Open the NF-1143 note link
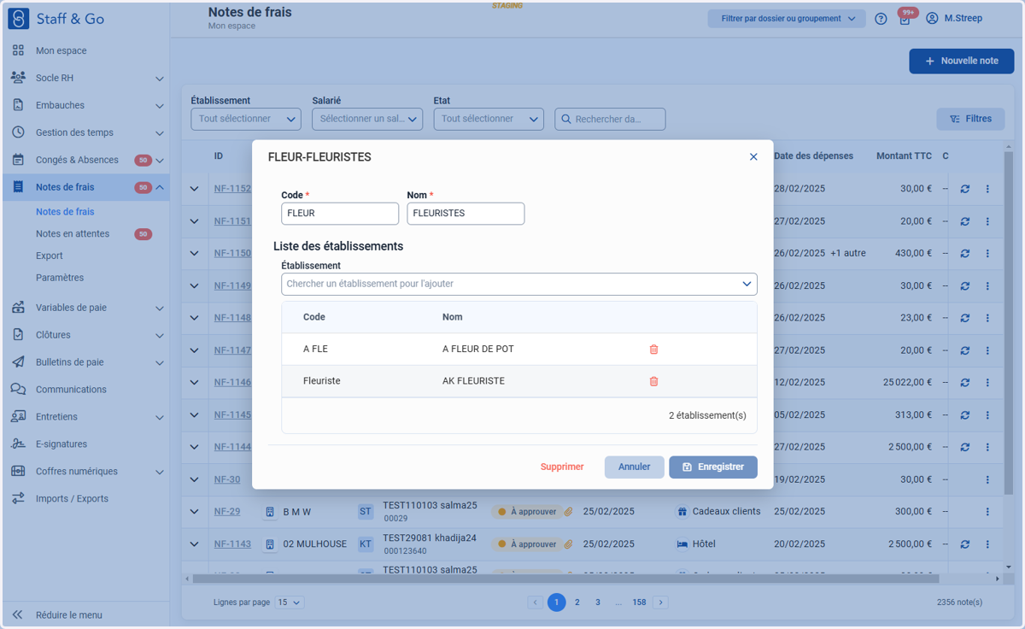Image resolution: width=1025 pixels, height=629 pixels. coord(232,544)
